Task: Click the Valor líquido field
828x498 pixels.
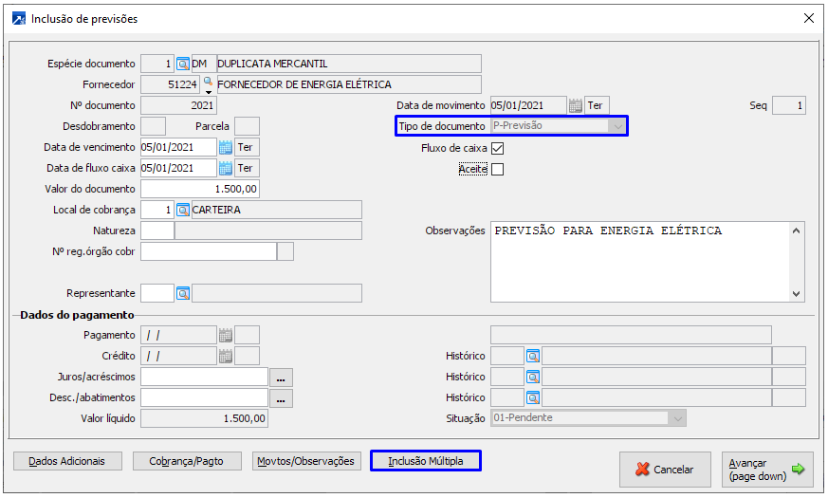Action: tap(204, 418)
